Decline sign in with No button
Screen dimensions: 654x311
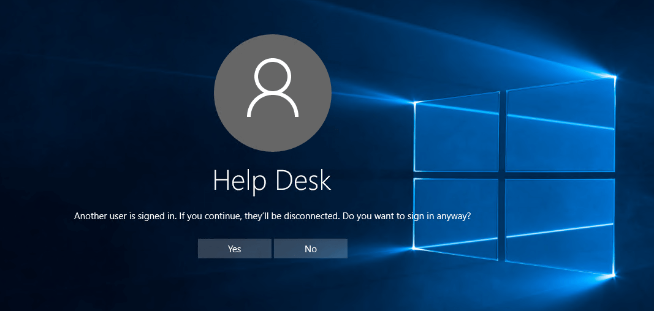tap(311, 249)
